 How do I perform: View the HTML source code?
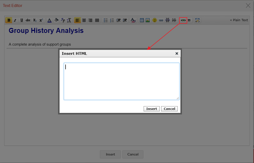(x=197, y=20)
